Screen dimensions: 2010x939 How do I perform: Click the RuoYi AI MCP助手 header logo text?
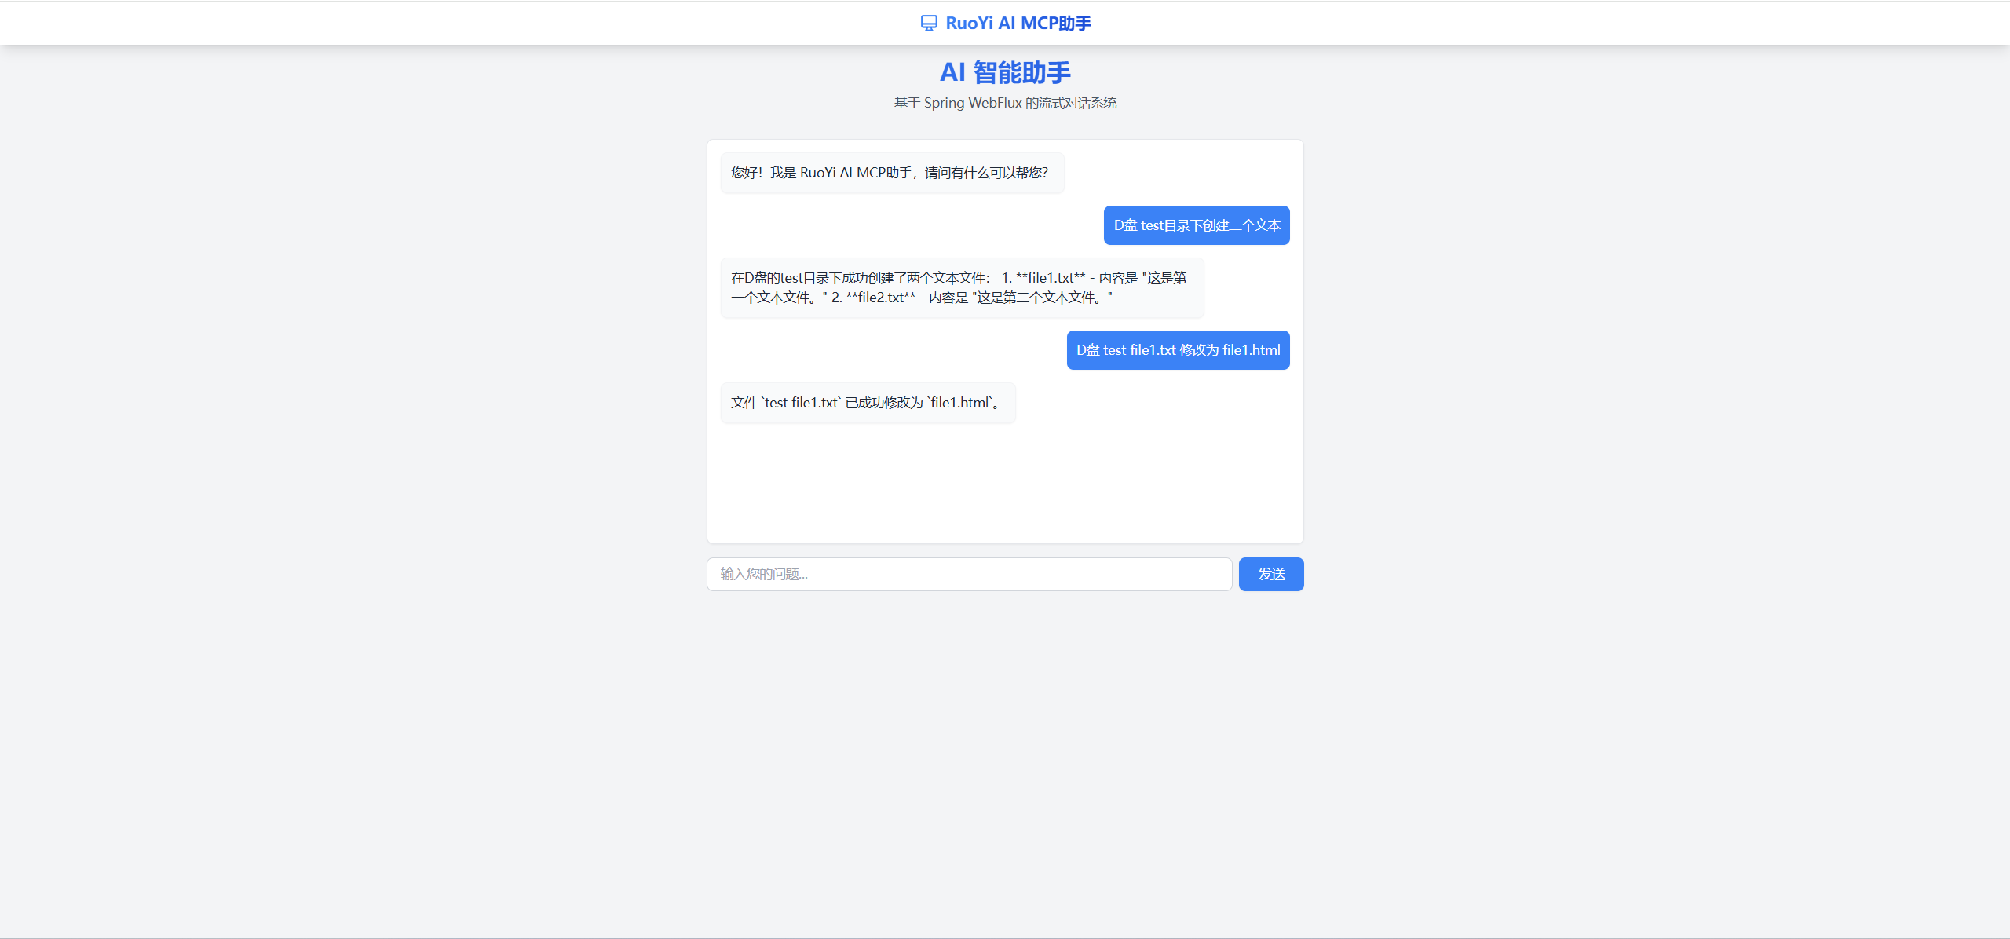[1018, 23]
